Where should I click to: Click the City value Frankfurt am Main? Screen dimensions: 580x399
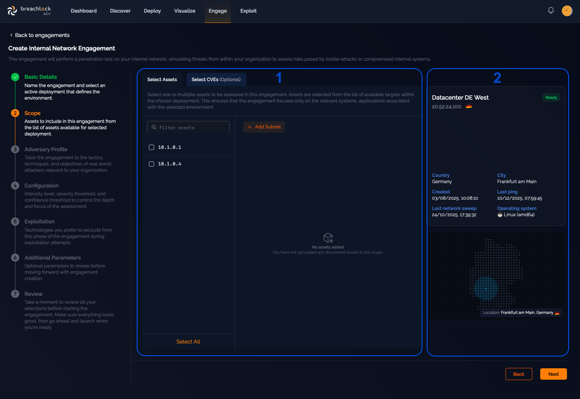517,182
